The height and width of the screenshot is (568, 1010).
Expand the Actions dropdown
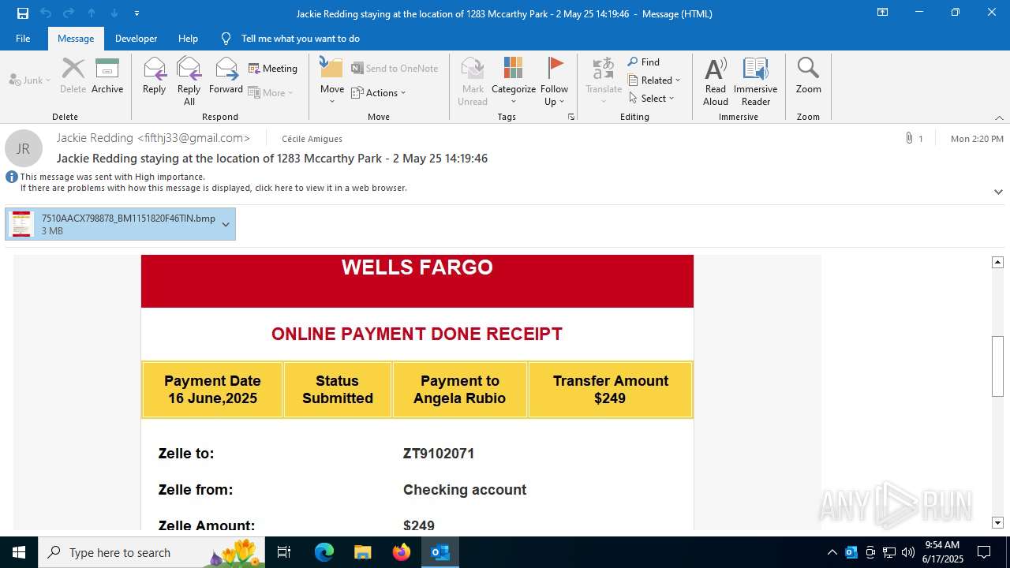pyautogui.click(x=379, y=92)
